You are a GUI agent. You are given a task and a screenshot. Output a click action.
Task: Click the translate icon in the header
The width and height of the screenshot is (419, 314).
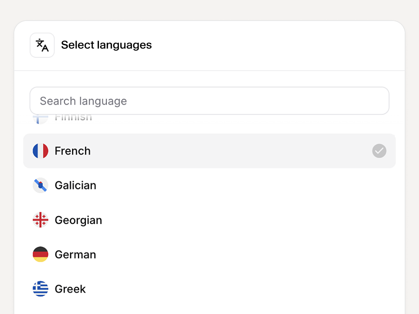[x=42, y=45]
